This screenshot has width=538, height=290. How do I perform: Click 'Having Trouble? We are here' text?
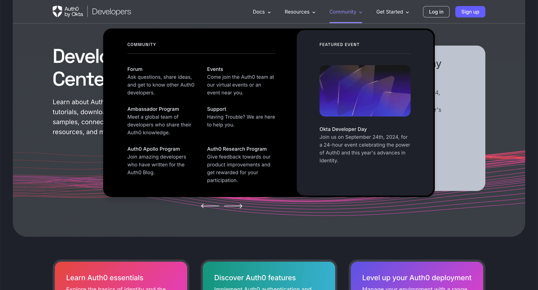[241, 117]
